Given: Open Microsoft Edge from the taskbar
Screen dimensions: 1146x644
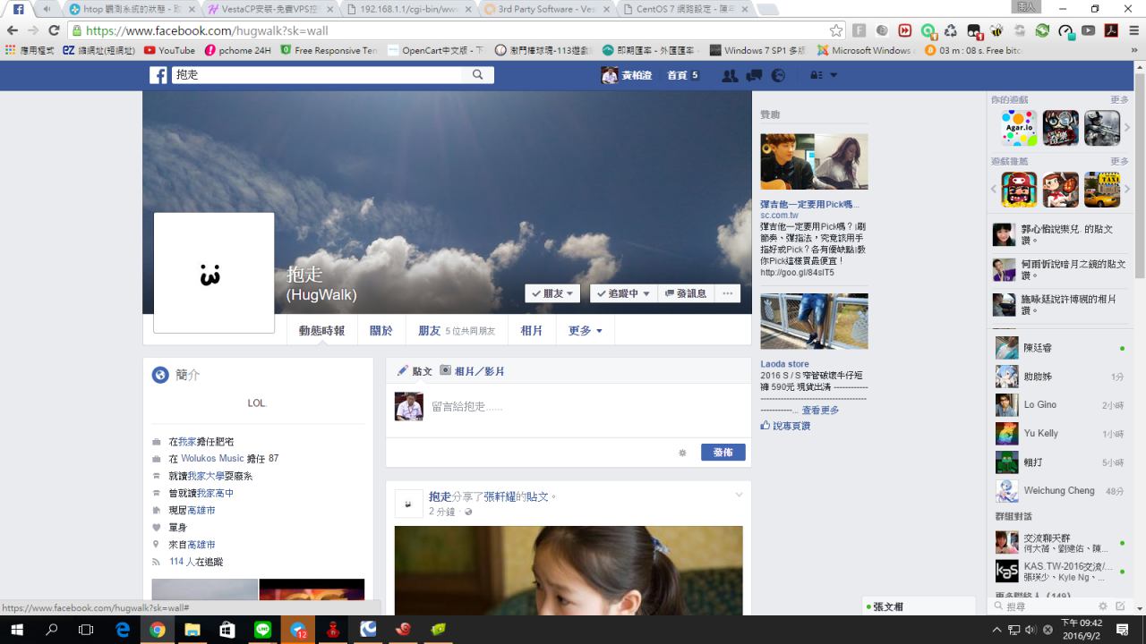Looking at the screenshot, I should click(x=123, y=630).
